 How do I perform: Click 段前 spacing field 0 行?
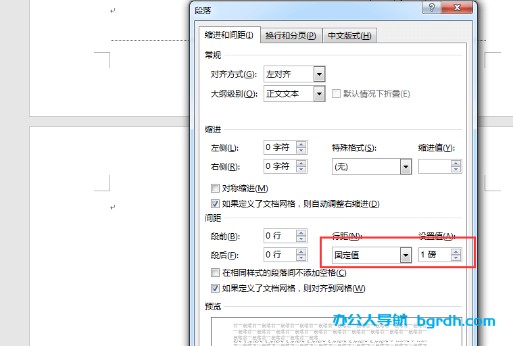tap(280, 235)
